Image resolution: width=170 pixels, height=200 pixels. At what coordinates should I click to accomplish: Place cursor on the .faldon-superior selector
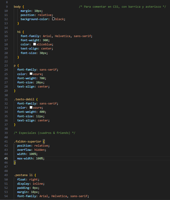(x=28, y=142)
